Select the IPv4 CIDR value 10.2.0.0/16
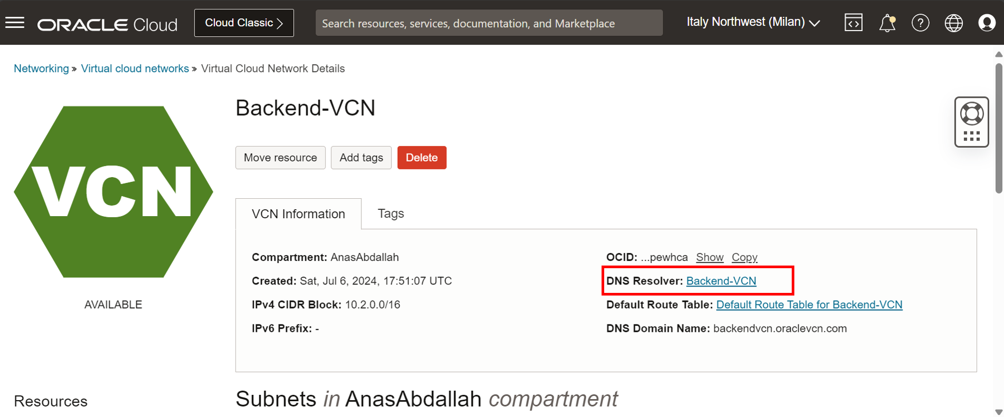The height and width of the screenshot is (417, 1004). tap(372, 304)
